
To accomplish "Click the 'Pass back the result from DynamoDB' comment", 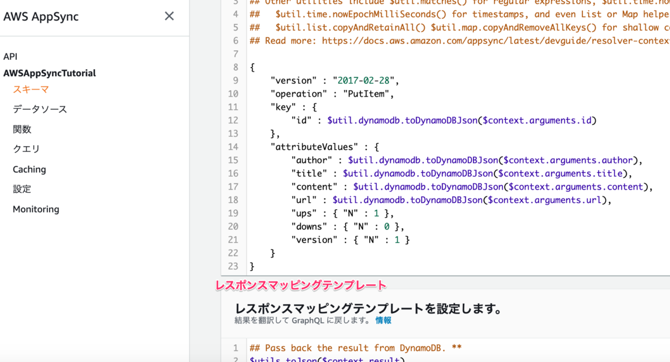I will (x=356, y=348).
